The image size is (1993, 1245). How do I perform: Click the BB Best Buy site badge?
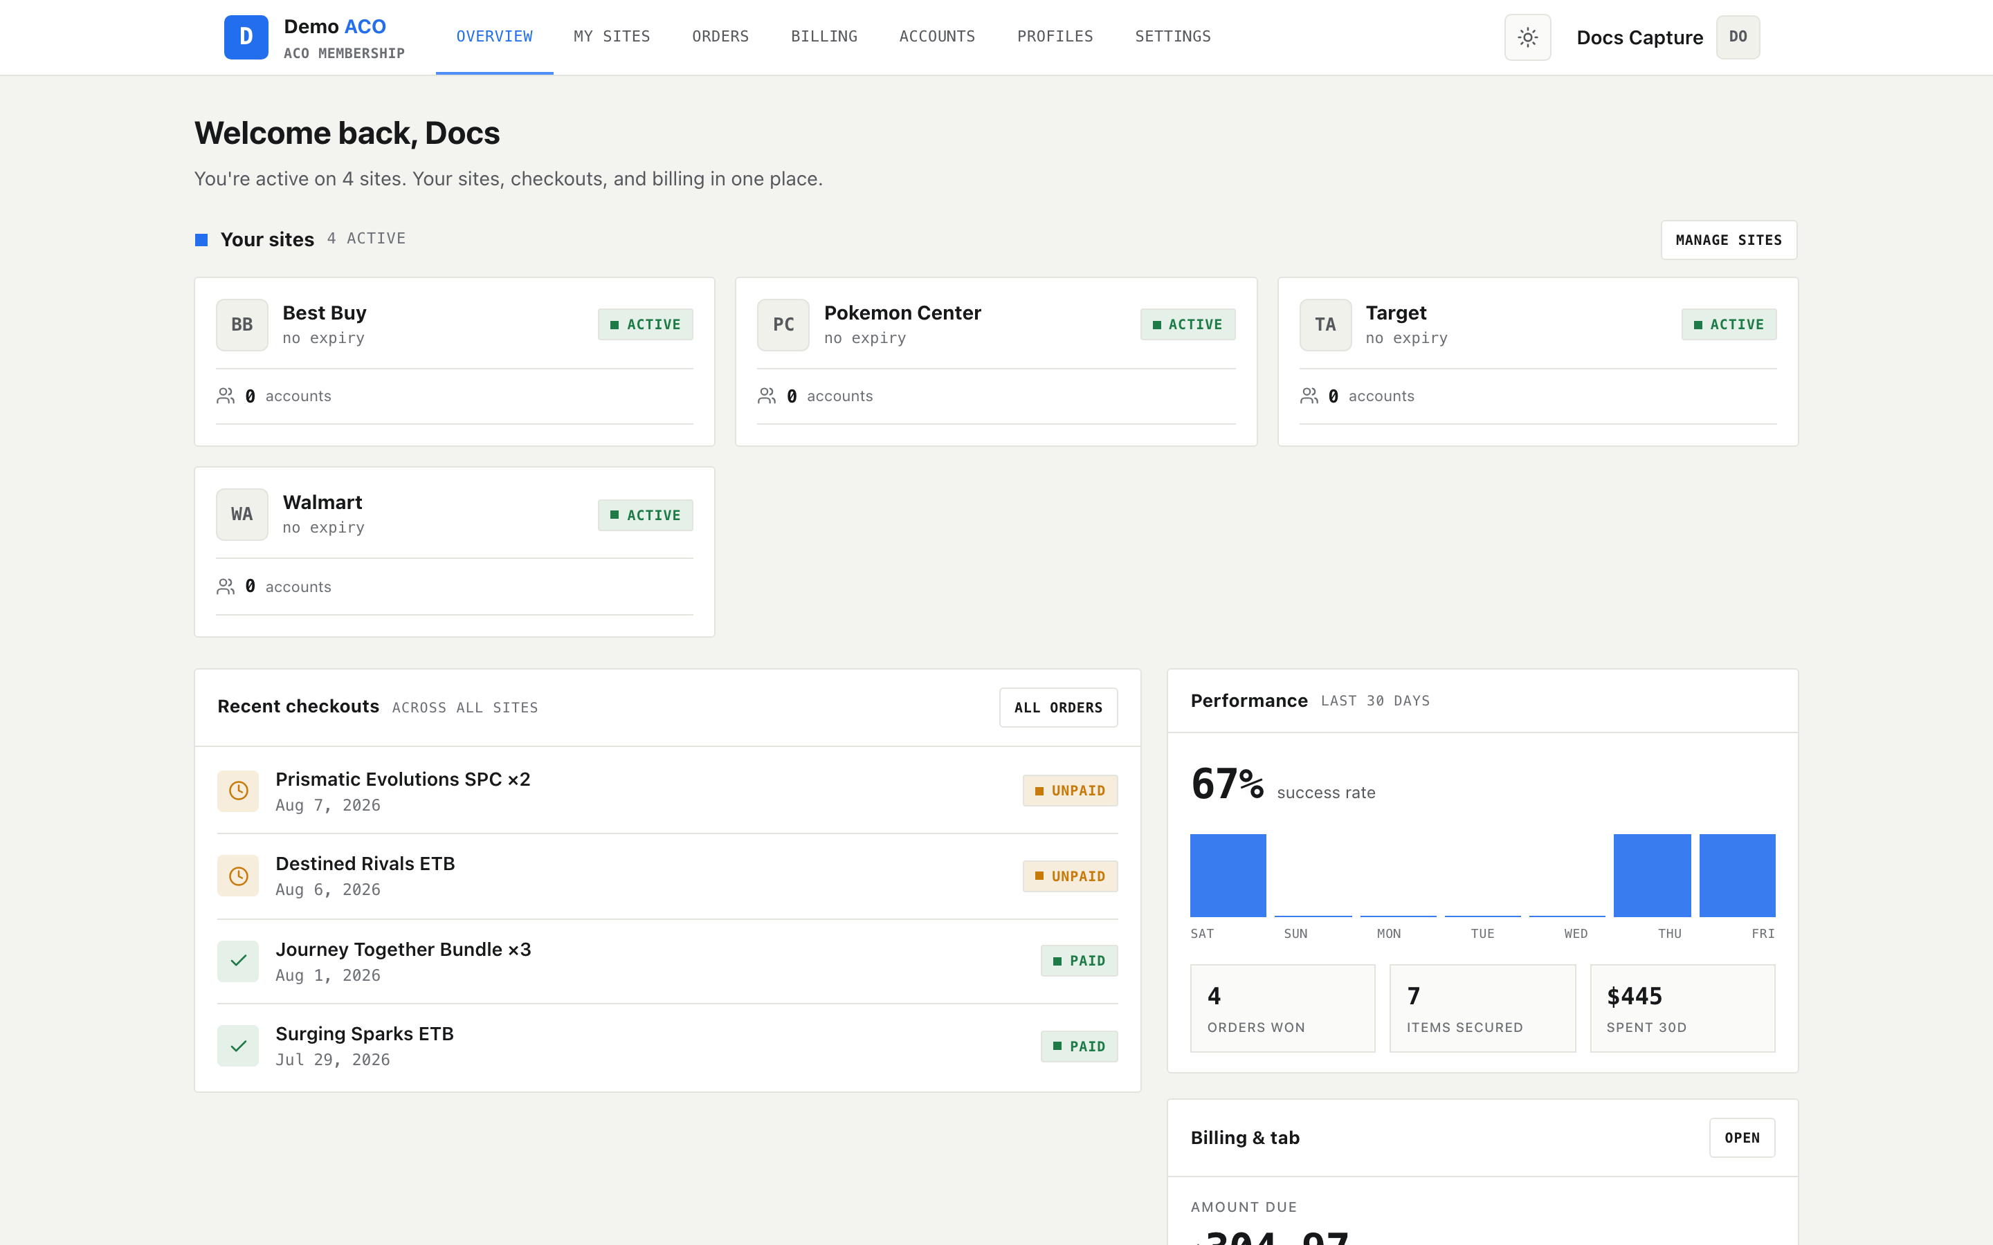[x=242, y=324]
